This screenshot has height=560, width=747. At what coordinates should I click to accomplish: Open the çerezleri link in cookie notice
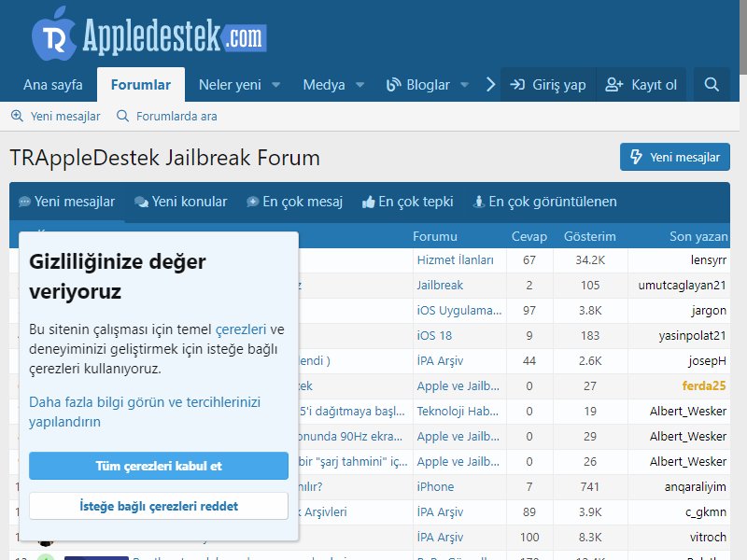[x=241, y=329]
